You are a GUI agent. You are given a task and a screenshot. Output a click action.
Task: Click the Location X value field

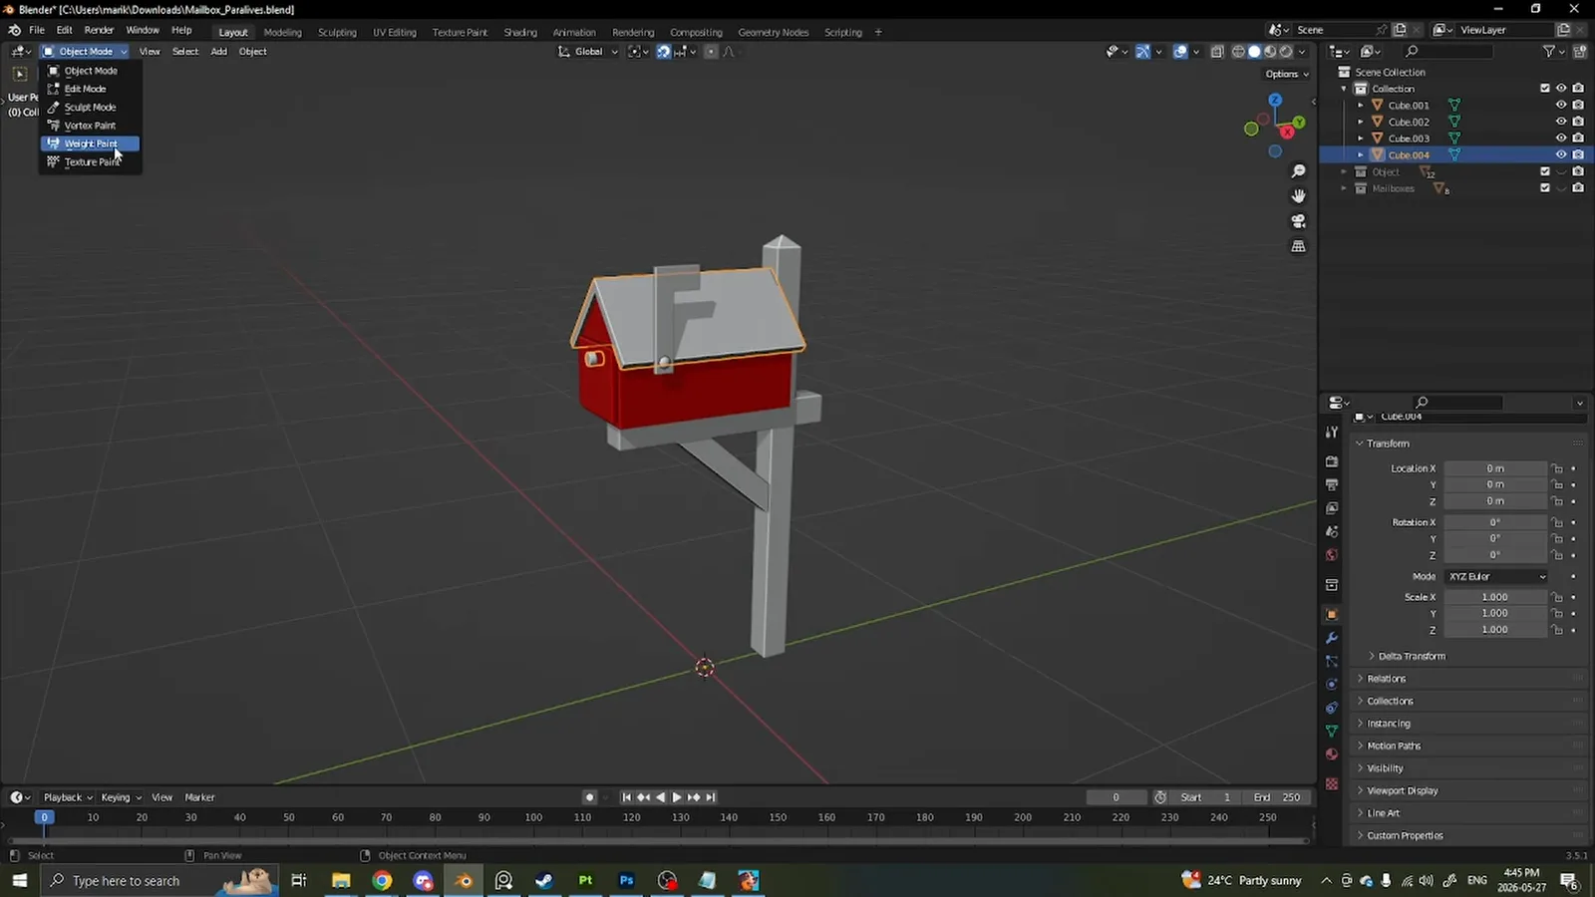coord(1495,468)
